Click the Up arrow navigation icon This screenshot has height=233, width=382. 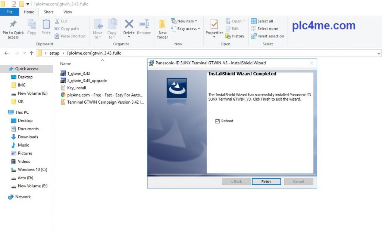(32, 53)
